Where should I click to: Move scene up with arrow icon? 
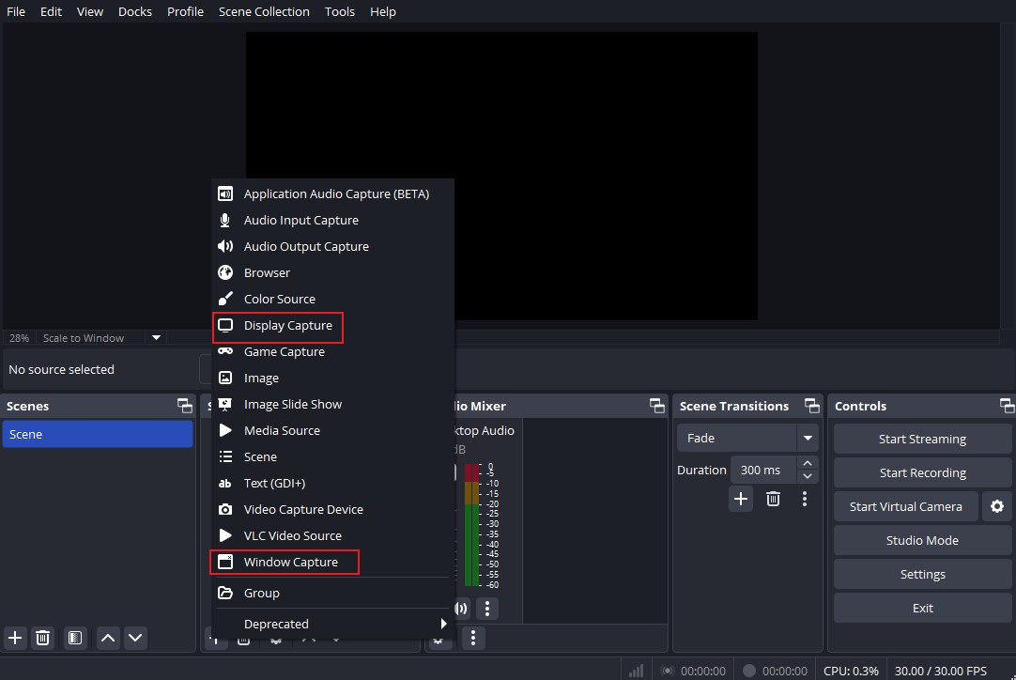[108, 638]
